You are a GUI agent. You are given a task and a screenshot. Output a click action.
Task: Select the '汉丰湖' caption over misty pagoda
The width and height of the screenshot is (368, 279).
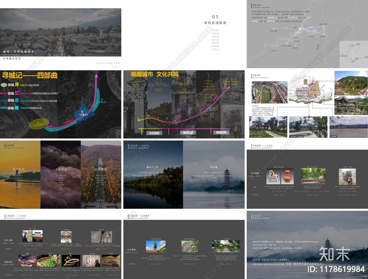214,167
